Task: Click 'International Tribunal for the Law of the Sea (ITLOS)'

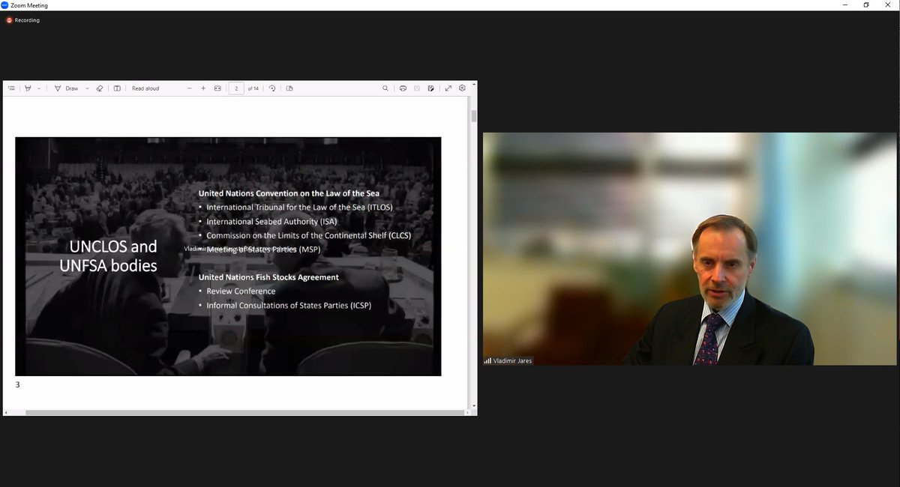Action: point(300,207)
